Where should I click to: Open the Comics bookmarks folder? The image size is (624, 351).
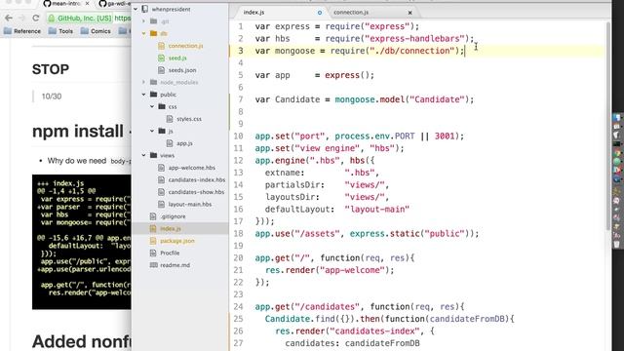pos(96,31)
